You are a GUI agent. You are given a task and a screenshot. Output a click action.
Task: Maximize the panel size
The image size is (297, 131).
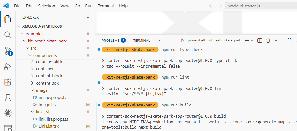tap(289, 40)
